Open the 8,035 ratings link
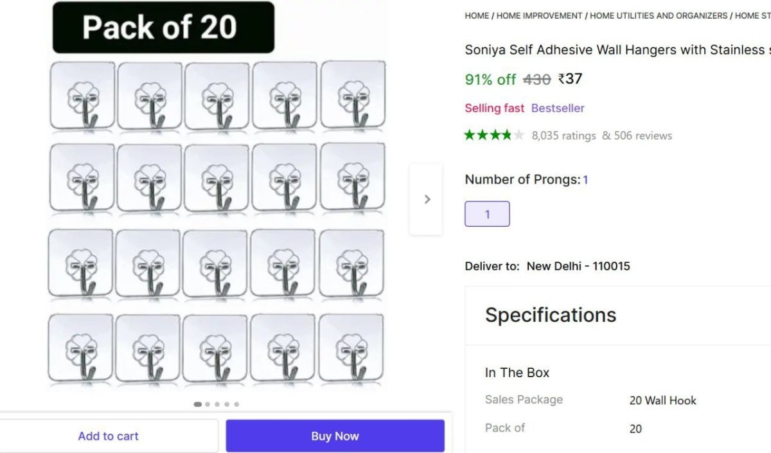 [563, 136]
